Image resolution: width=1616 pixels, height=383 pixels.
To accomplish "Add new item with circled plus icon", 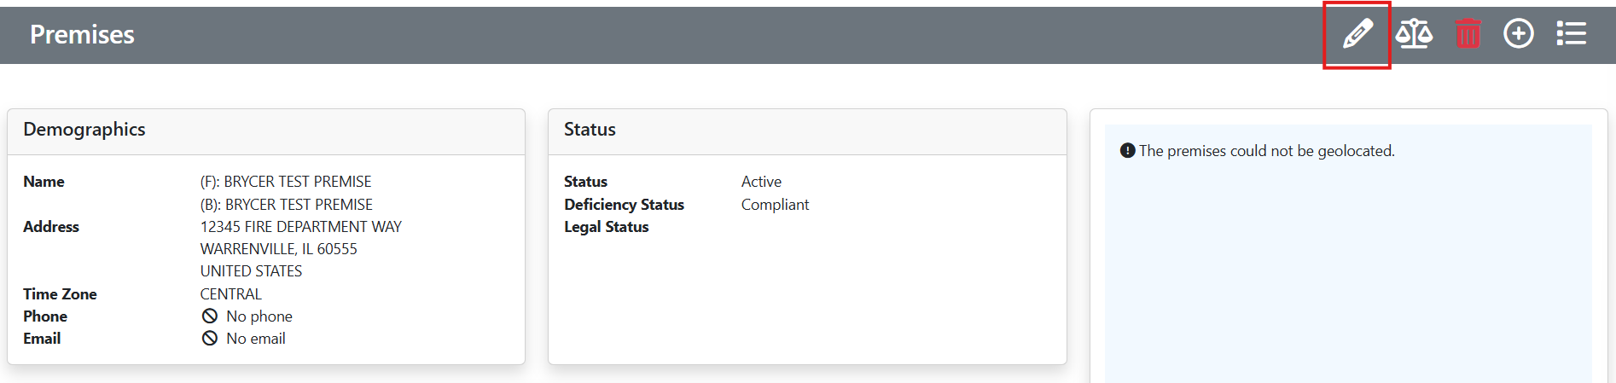I will pos(1519,34).
